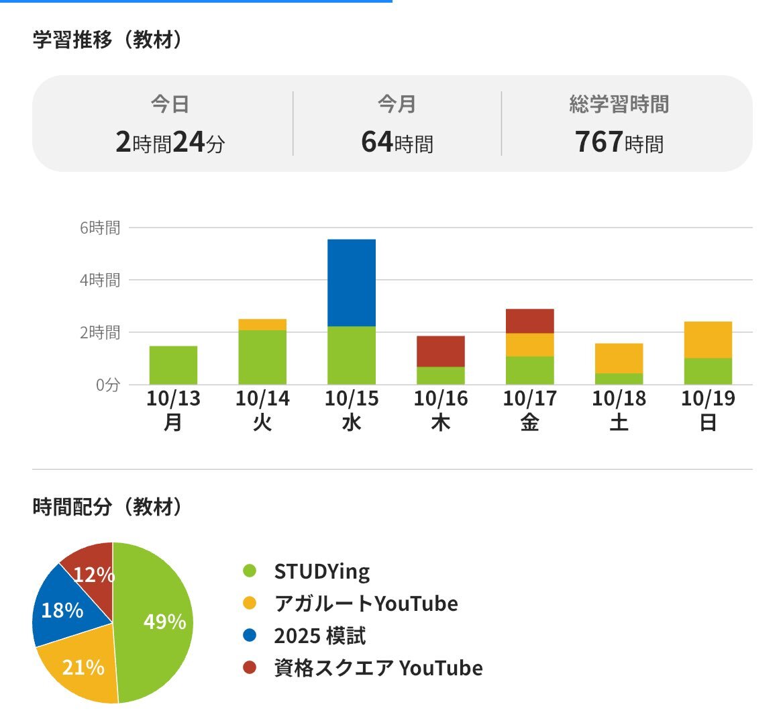Click the 6時間 y-axis label

tap(100, 228)
